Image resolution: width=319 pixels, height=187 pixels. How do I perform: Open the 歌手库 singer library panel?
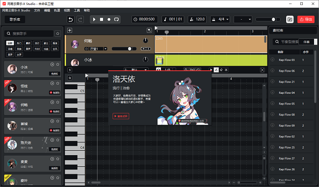(x=15, y=19)
